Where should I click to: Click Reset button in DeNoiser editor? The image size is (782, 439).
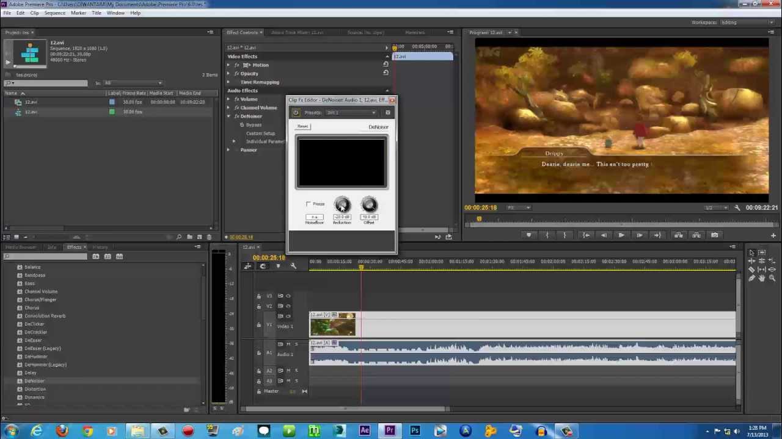click(x=303, y=126)
